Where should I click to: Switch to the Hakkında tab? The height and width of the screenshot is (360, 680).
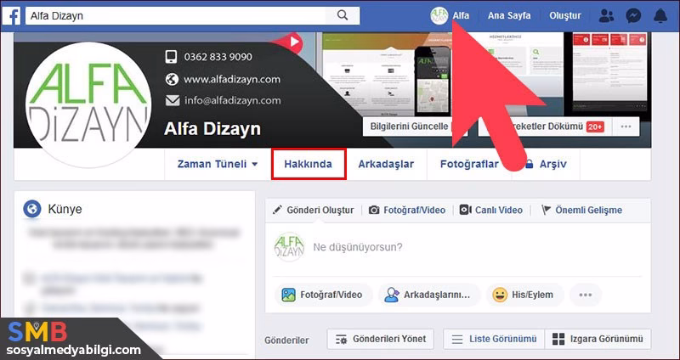309,164
